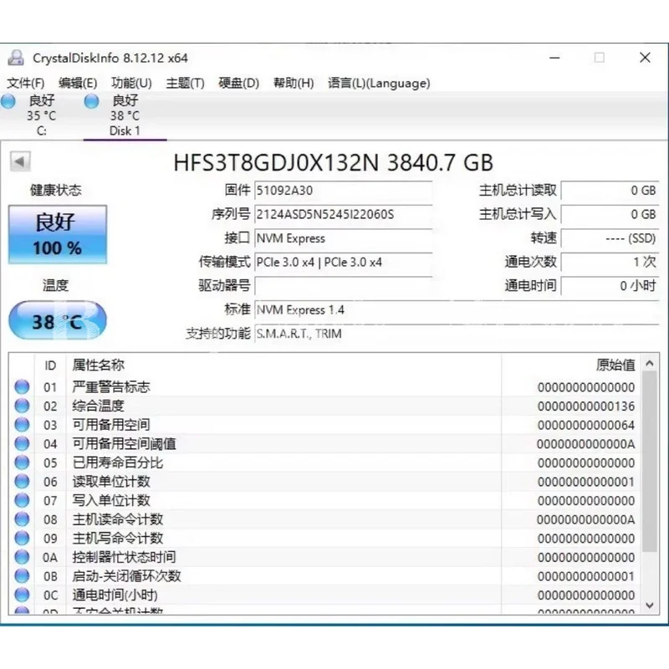
Task: Click the CrystalDiskInfo app icon in title bar
Action: [x=16, y=58]
